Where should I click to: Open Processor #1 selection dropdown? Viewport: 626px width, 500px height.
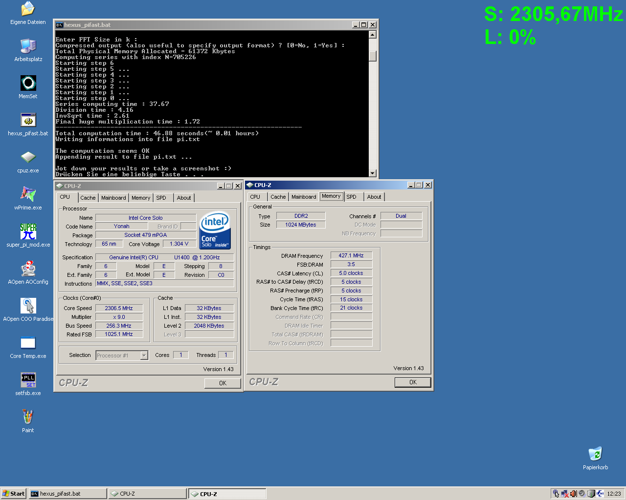(144, 355)
